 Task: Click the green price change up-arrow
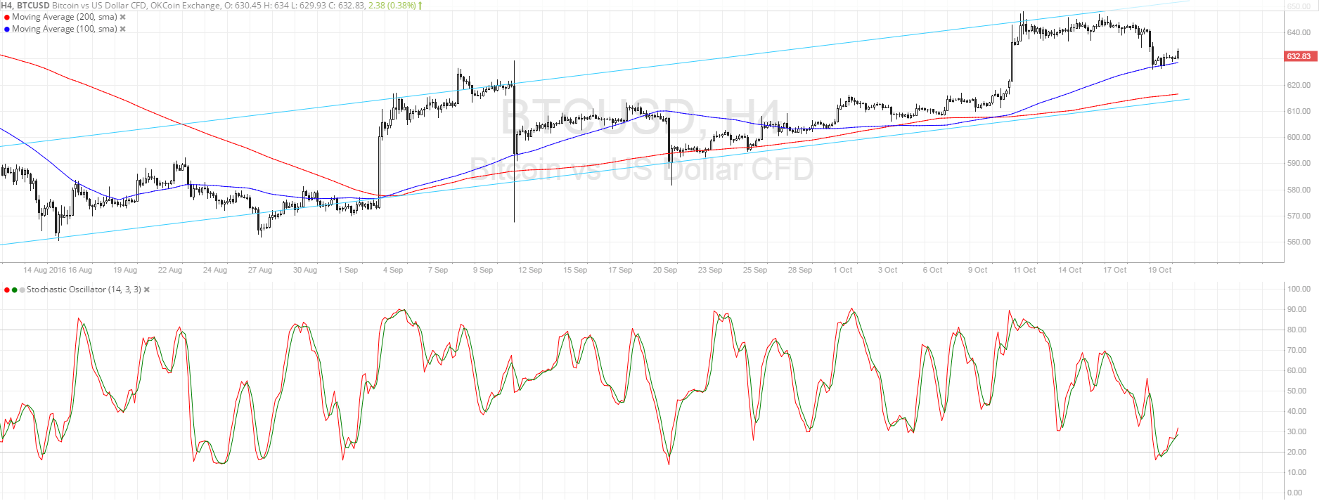point(420,6)
